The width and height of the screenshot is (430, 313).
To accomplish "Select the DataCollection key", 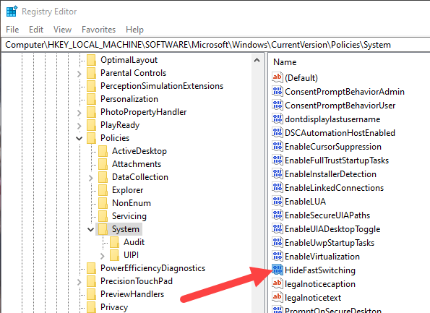I will [x=140, y=177].
